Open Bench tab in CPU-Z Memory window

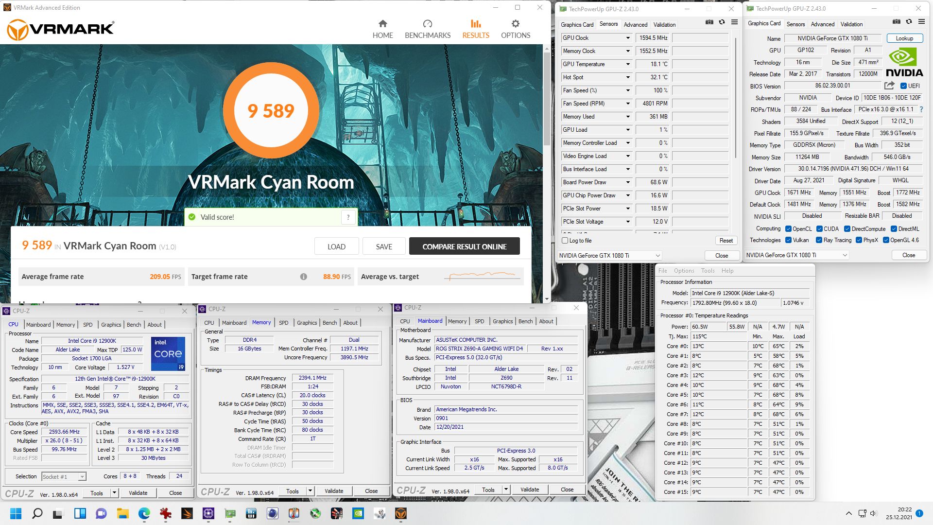(329, 323)
